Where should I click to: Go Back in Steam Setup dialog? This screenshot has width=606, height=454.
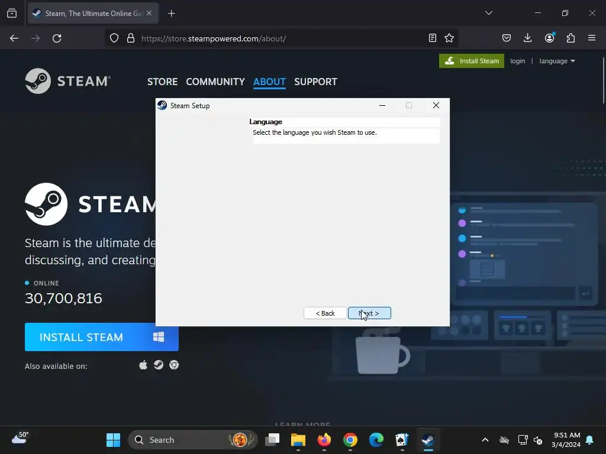point(325,313)
